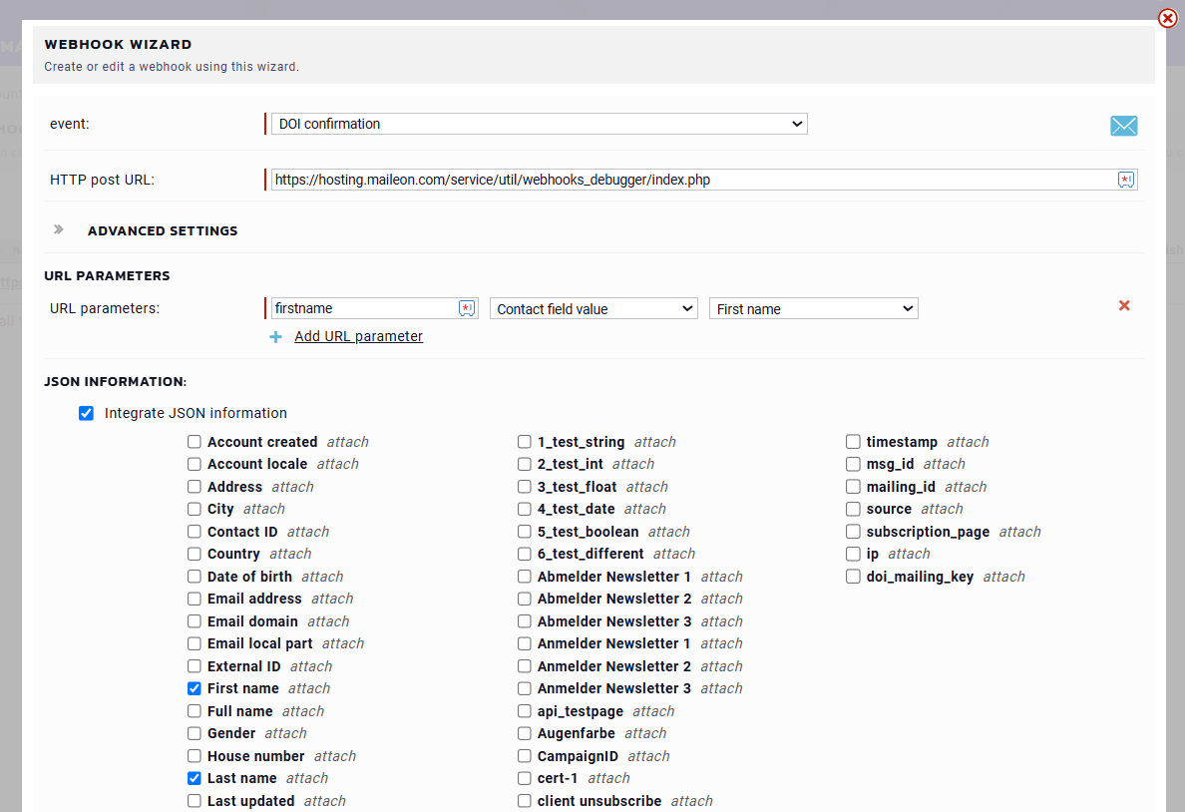Viewport: 1185px width, 812px height.
Task: Click attach next to timestamp
Action: click(969, 442)
